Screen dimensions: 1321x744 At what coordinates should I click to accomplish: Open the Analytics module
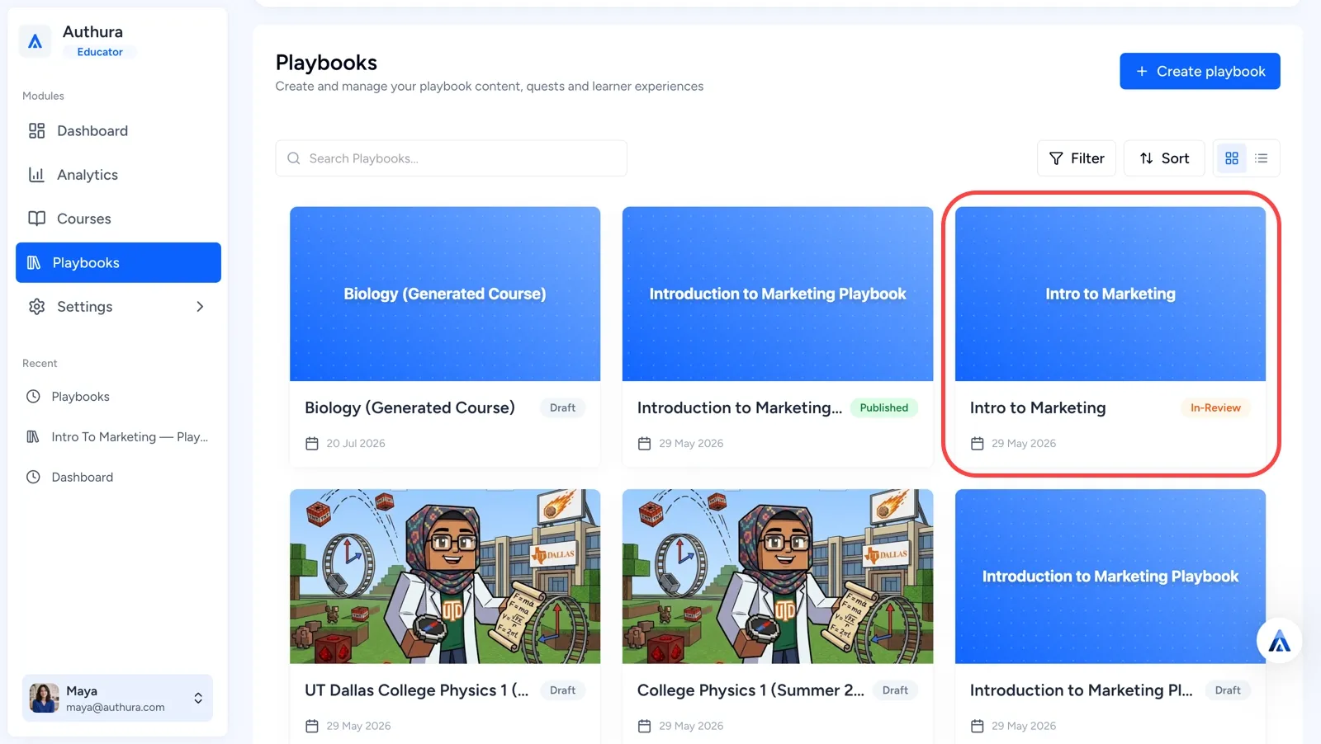(118, 175)
